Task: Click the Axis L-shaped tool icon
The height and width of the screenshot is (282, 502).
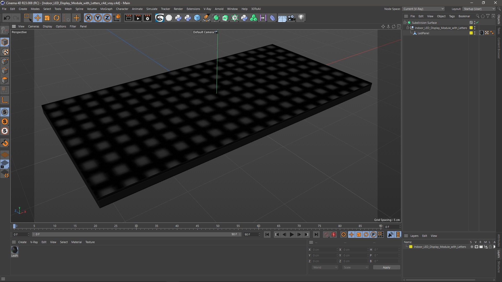Action: pos(5,100)
